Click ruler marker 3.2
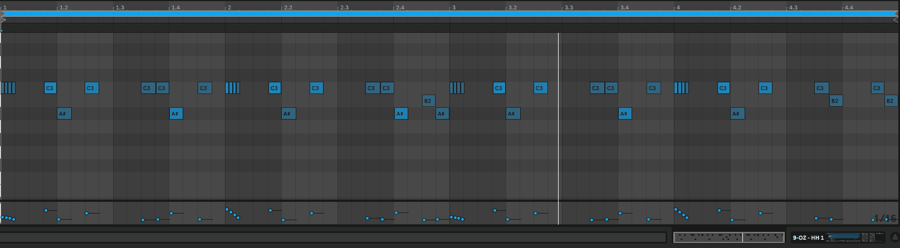 point(512,8)
